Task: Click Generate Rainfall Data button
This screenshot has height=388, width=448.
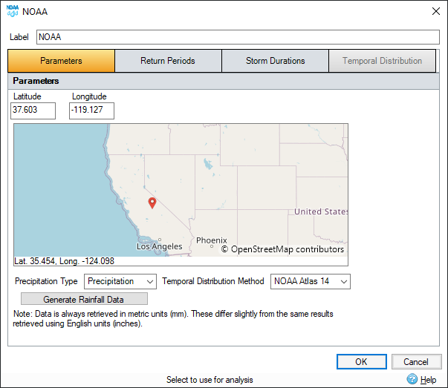Action: [84, 299]
